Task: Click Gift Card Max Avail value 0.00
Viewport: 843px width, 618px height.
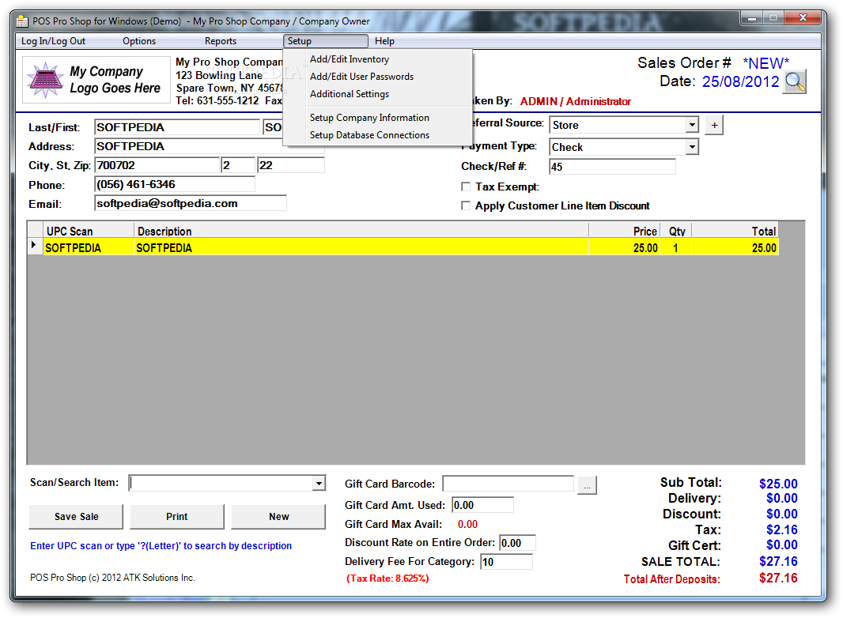Action: coord(467,524)
